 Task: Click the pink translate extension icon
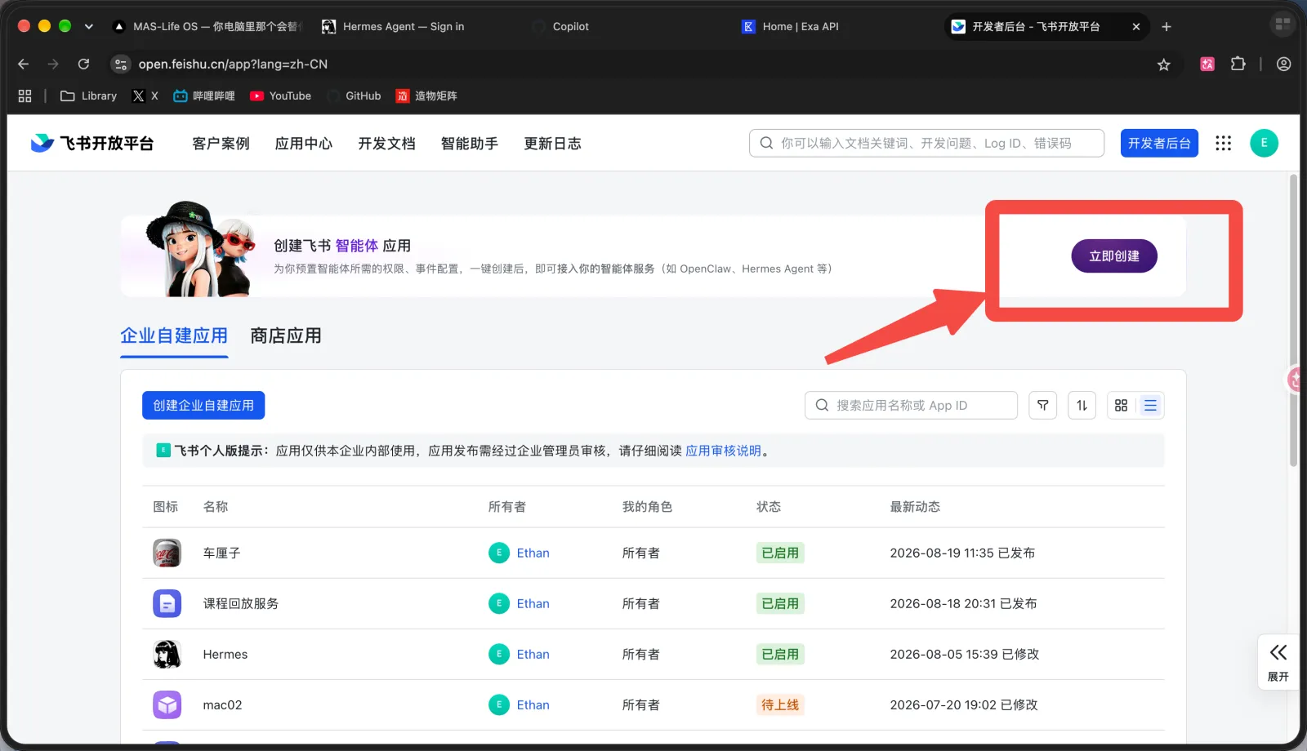[x=1207, y=64]
